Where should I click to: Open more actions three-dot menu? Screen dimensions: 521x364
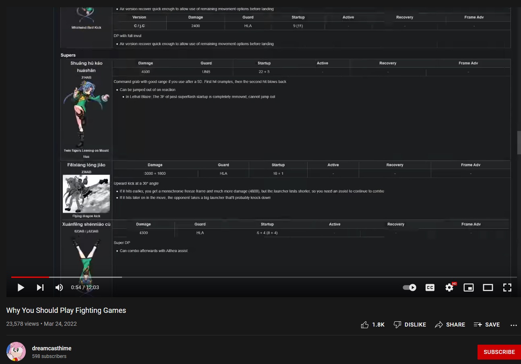tap(513, 325)
